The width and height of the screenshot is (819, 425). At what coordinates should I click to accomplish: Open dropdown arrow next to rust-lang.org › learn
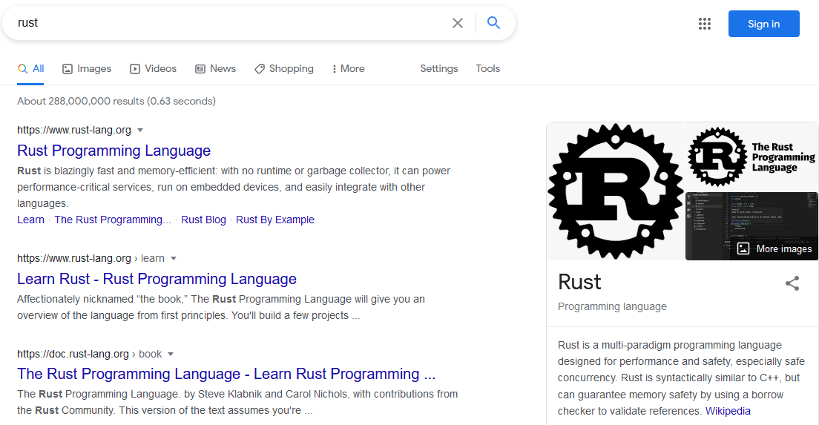point(174,258)
